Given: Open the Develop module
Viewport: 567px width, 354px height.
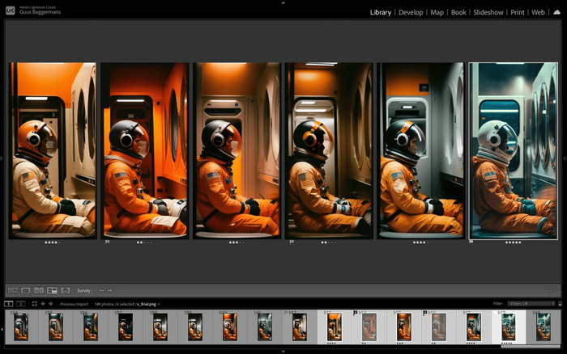Looking at the screenshot, I should [411, 13].
